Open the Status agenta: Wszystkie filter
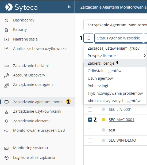The height and width of the screenshot is (165, 147). (119, 38)
